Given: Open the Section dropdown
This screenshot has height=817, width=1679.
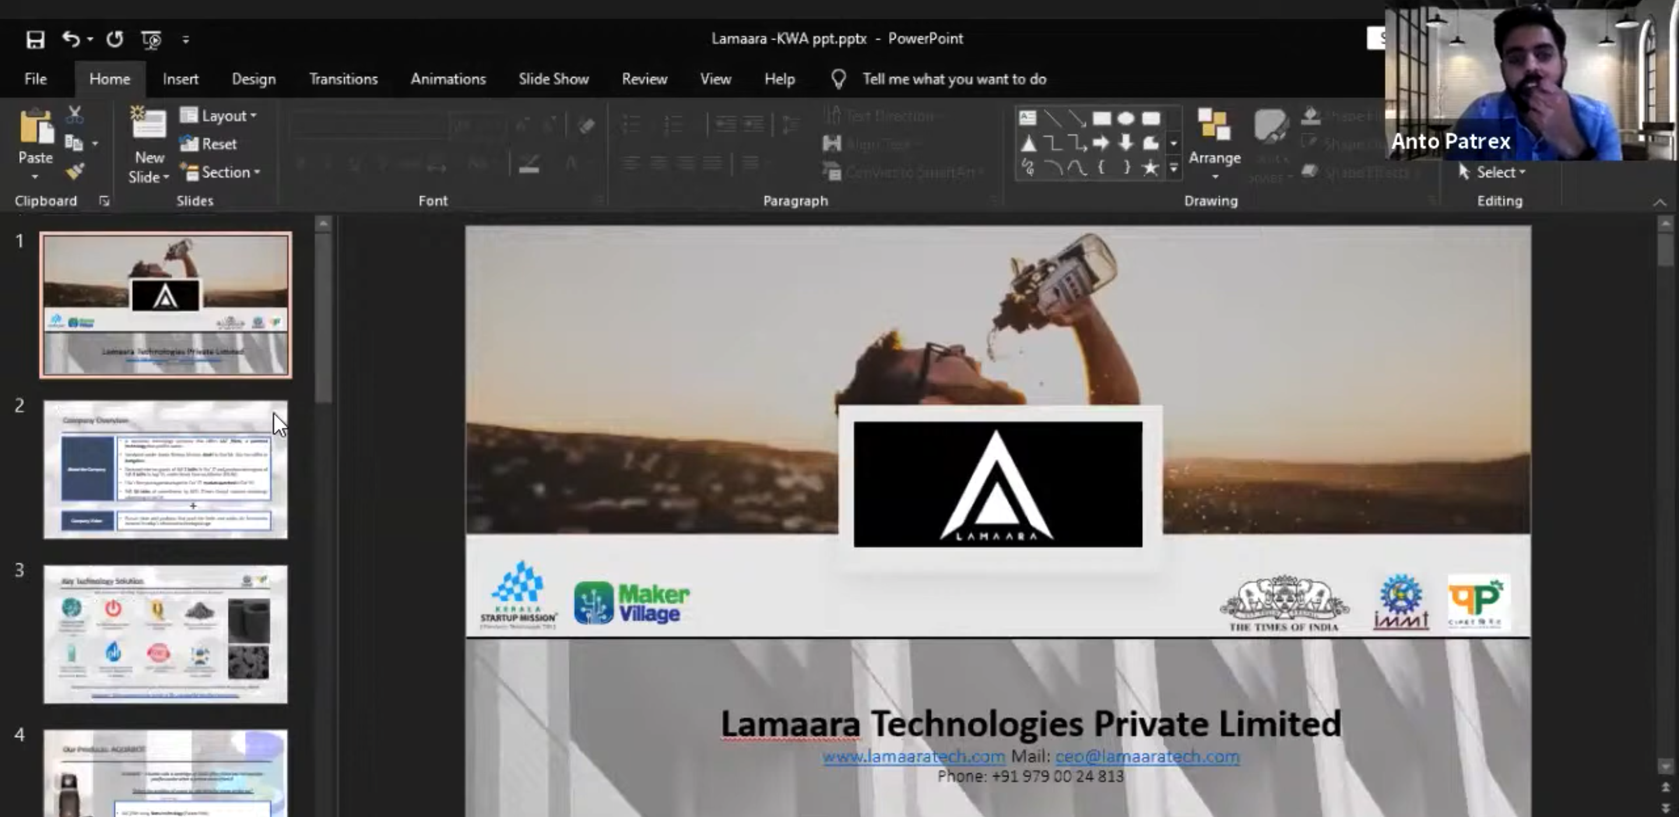Looking at the screenshot, I should (221, 172).
